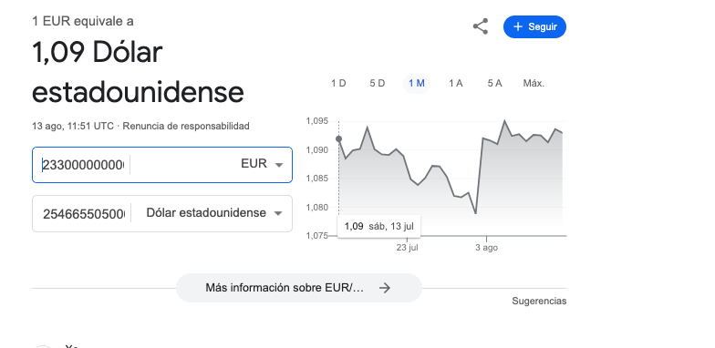Click the arrow icon beside Más información
The width and height of the screenshot is (715, 348).
[385, 288]
